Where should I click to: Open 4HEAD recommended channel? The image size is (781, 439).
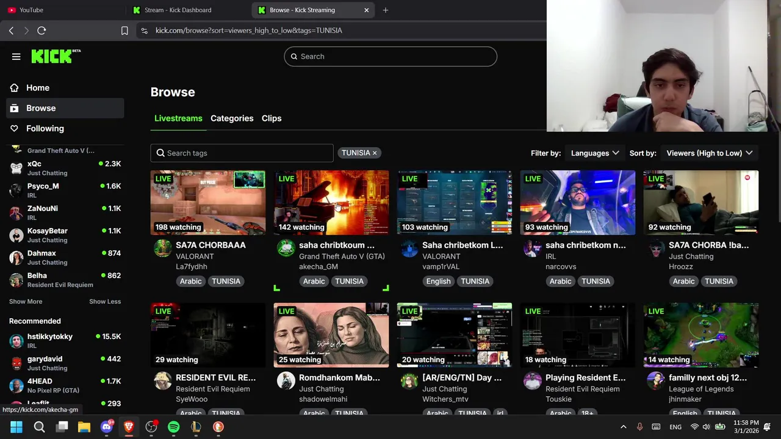point(65,385)
